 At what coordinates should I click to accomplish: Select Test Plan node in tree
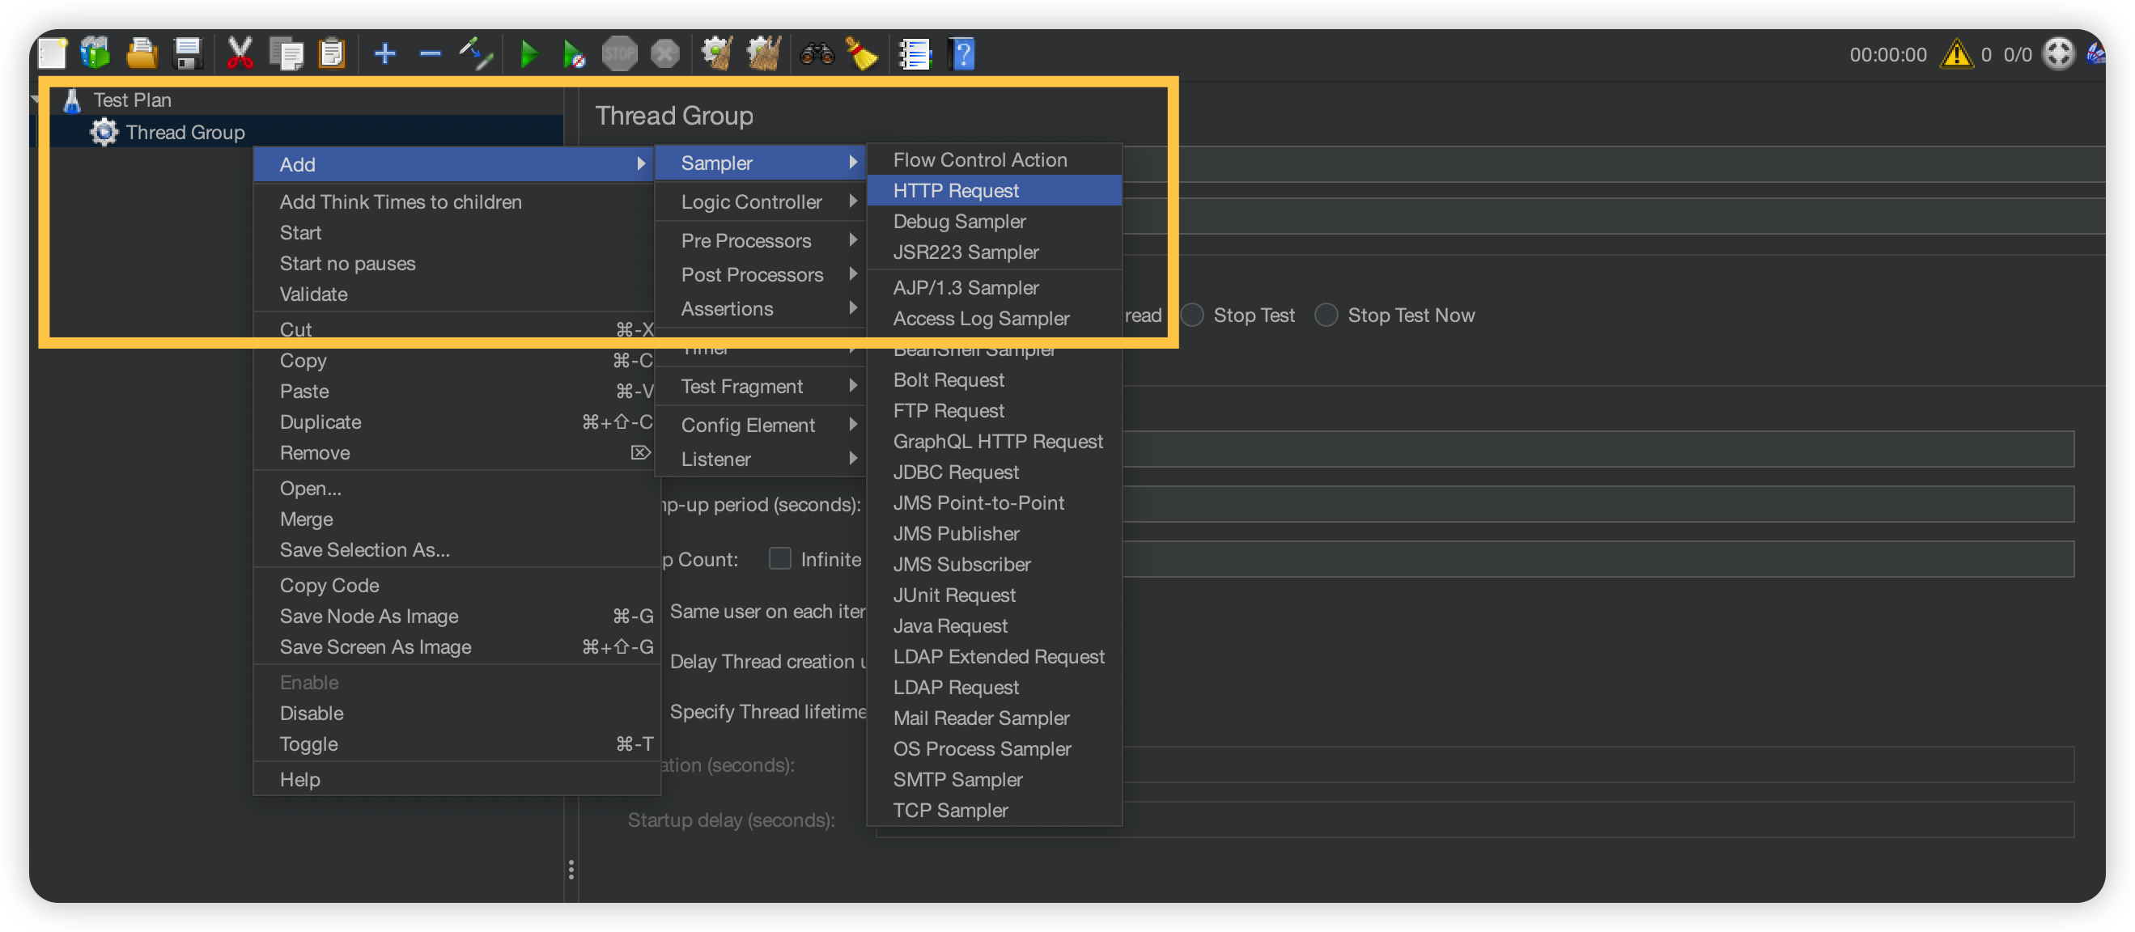pyautogui.click(x=132, y=100)
